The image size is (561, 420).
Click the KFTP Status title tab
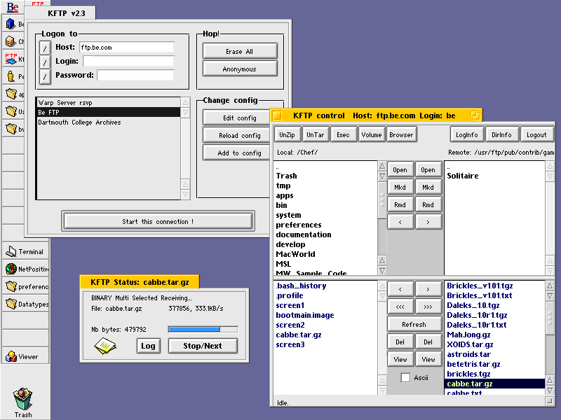[140, 282]
